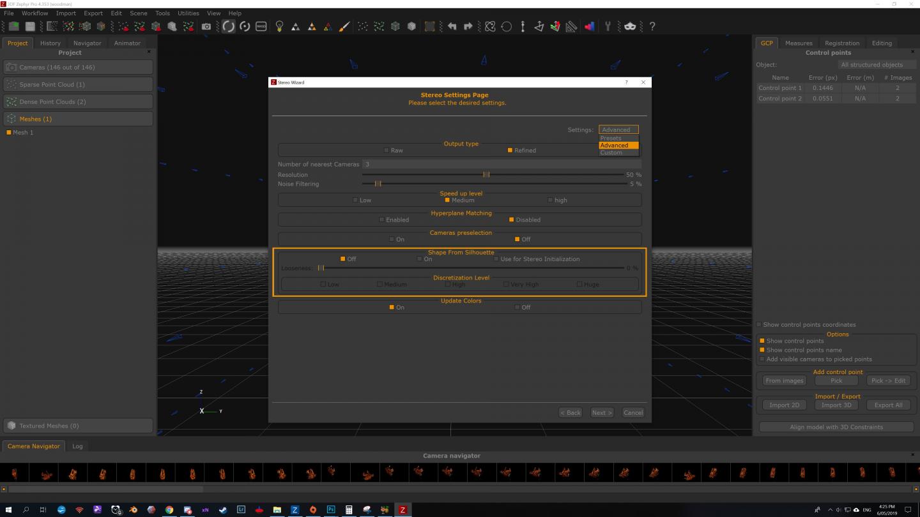
Task: Tick Show control points coordinates checkbox
Action: click(x=759, y=325)
